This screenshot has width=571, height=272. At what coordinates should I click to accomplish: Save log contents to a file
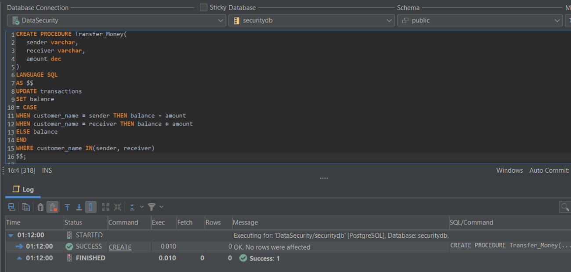point(11,207)
